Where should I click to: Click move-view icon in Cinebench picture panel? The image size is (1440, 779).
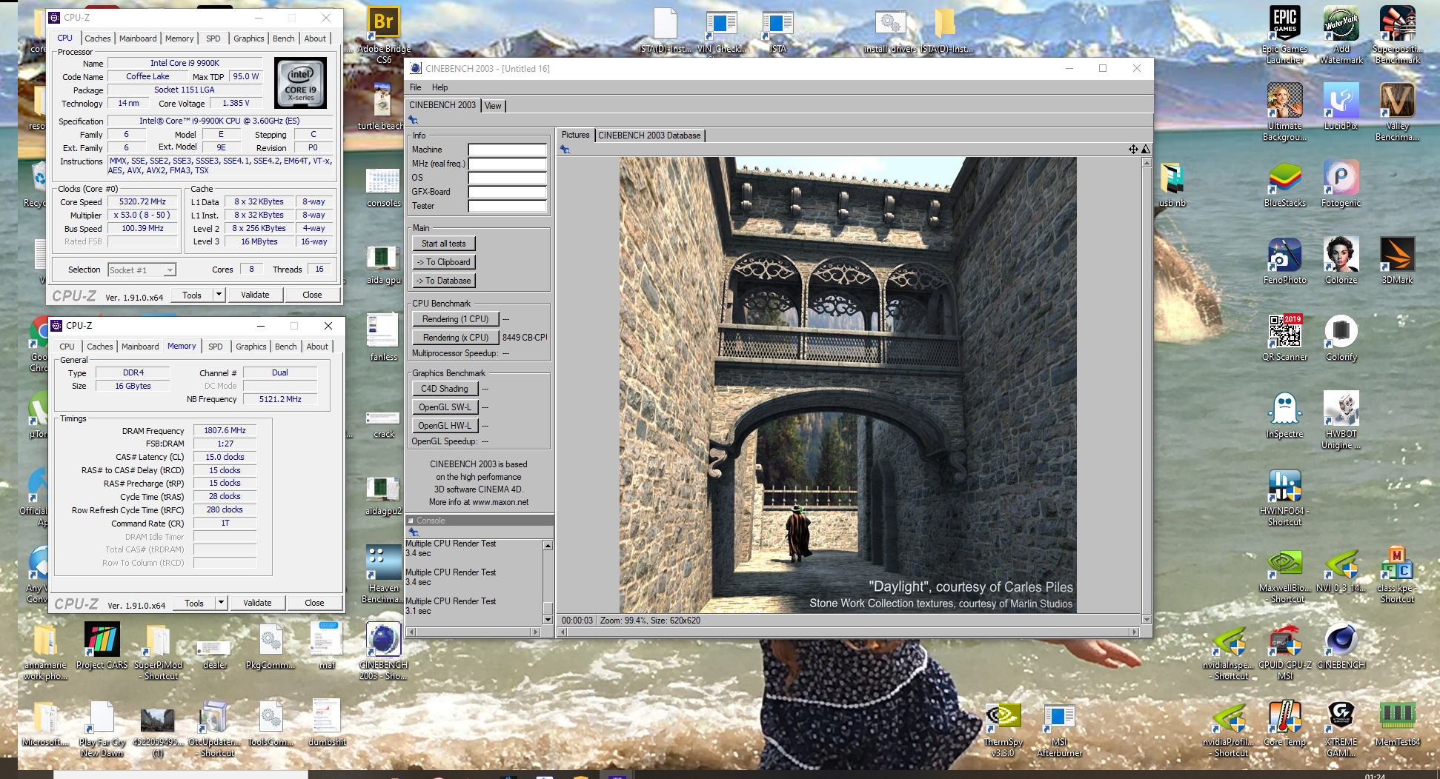click(x=1133, y=149)
